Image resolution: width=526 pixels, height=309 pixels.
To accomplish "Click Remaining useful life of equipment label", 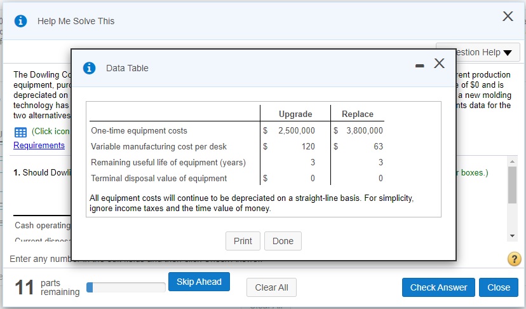I will pos(168,163).
